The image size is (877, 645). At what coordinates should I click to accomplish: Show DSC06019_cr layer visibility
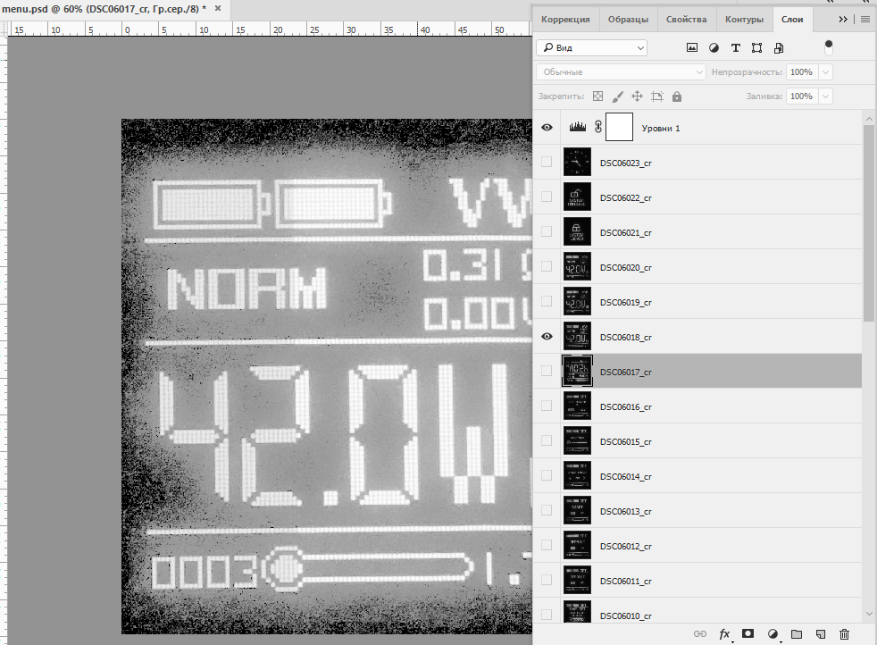[547, 301]
